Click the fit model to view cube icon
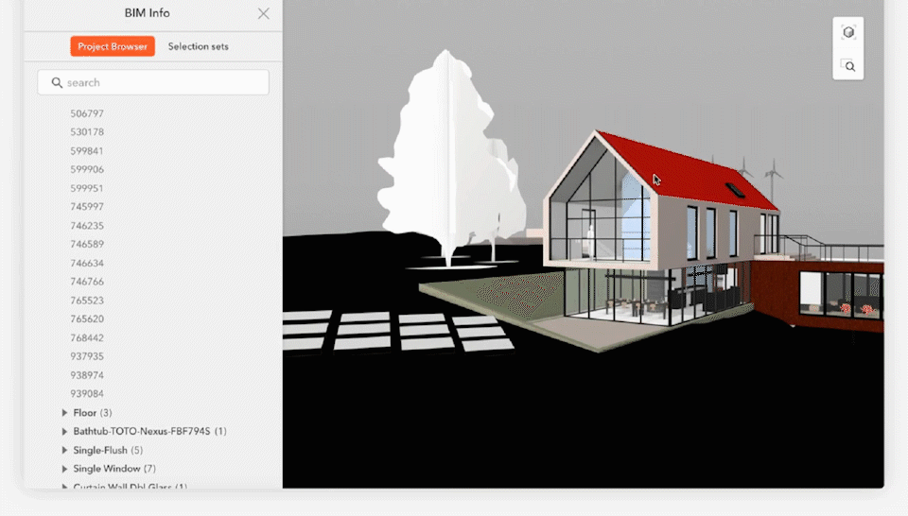 click(x=848, y=33)
